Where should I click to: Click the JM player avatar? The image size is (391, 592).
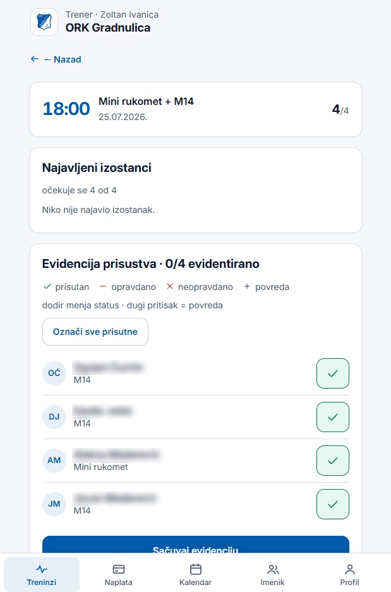[54, 504]
